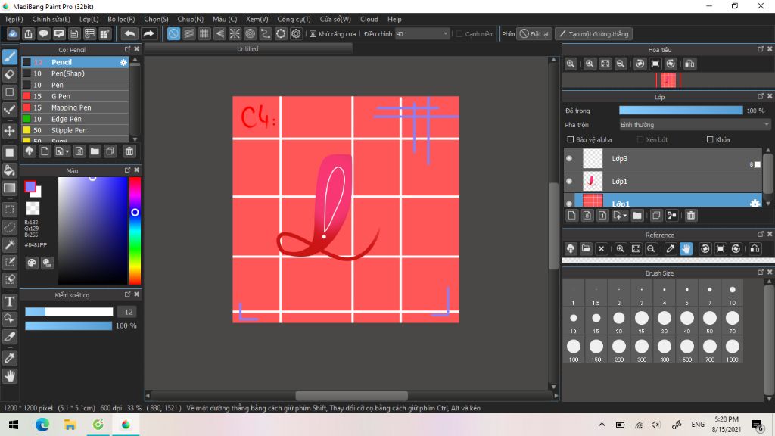The height and width of the screenshot is (436, 775).
Task: Zoom out on the Hoa tiêu navigator
Action: point(621,64)
